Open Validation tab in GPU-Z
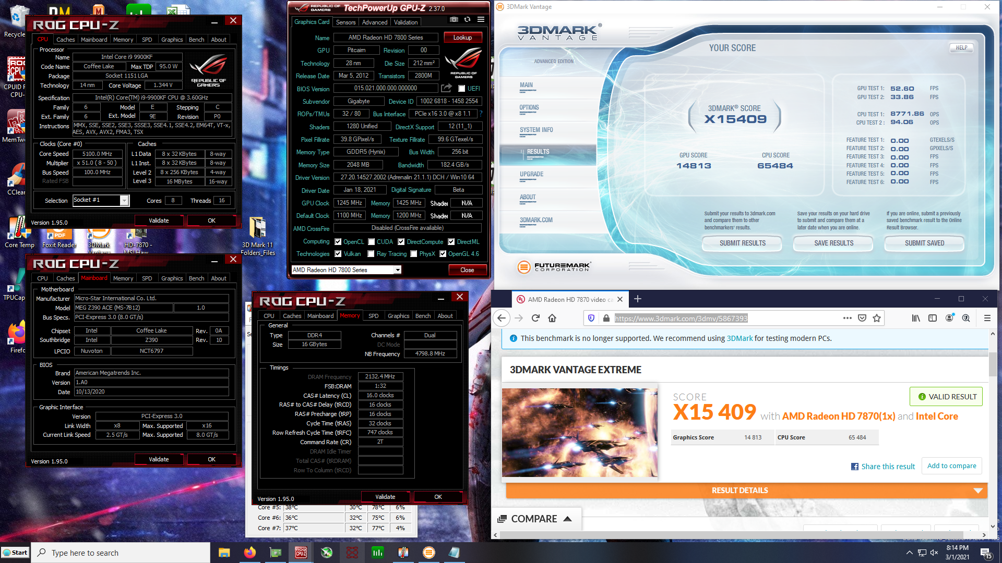Image resolution: width=1002 pixels, height=563 pixels. point(405,22)
